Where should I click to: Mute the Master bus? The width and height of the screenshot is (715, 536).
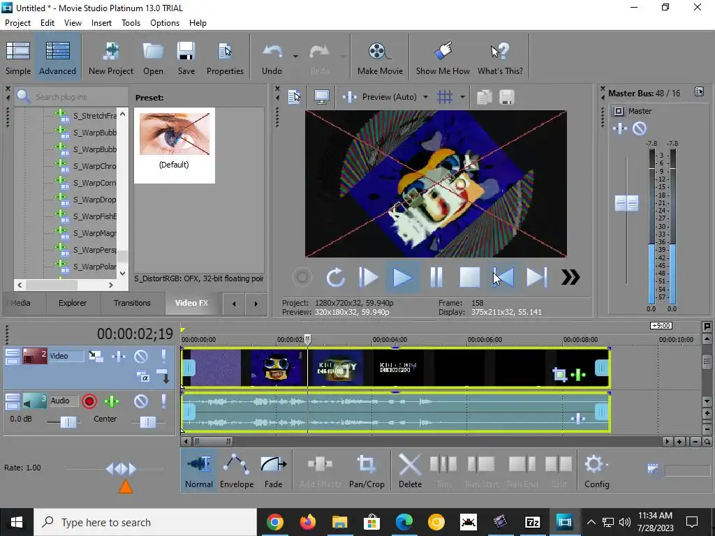coord(640,128)
